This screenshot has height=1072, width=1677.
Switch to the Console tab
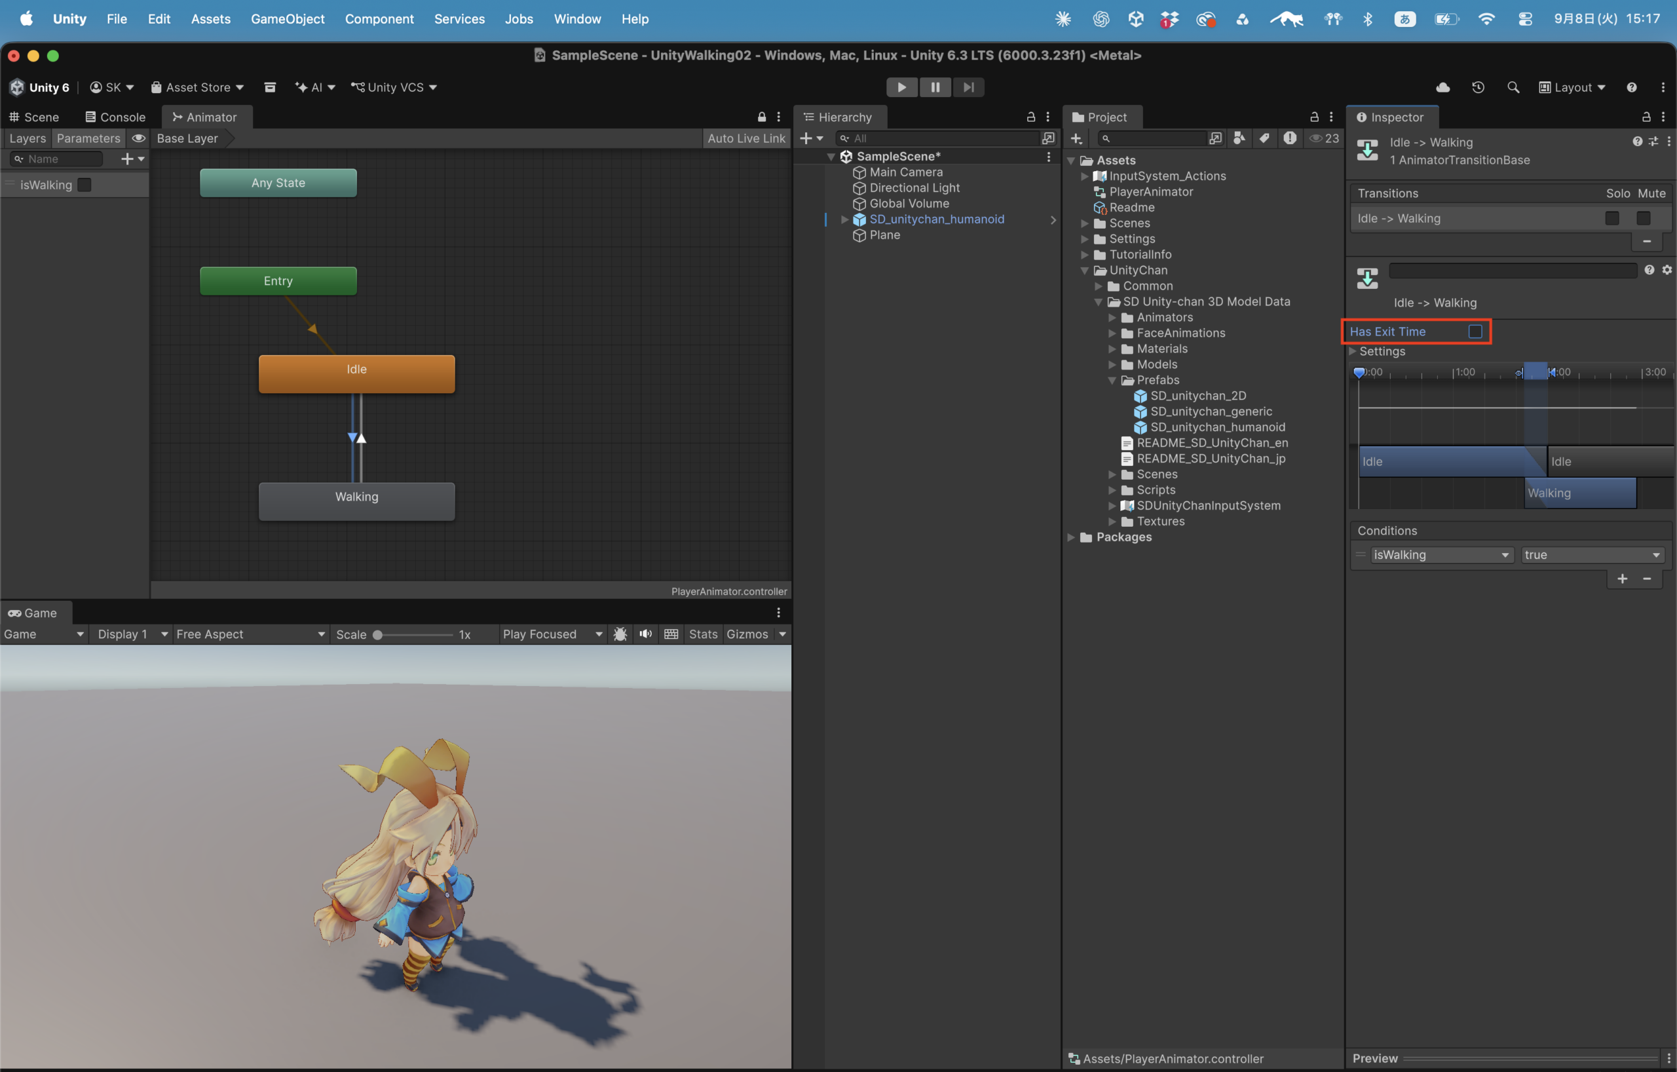pyautogui.click(x=115, y=117)
